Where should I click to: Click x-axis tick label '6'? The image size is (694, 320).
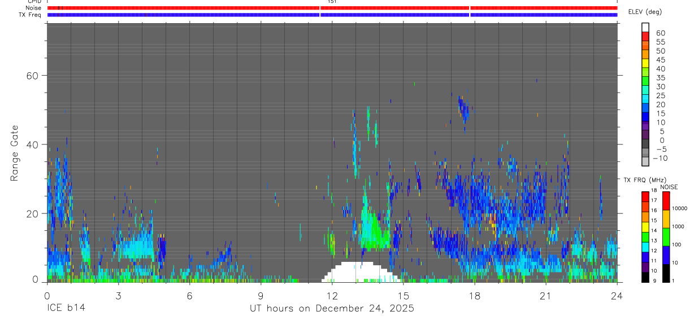click(189, 295)
